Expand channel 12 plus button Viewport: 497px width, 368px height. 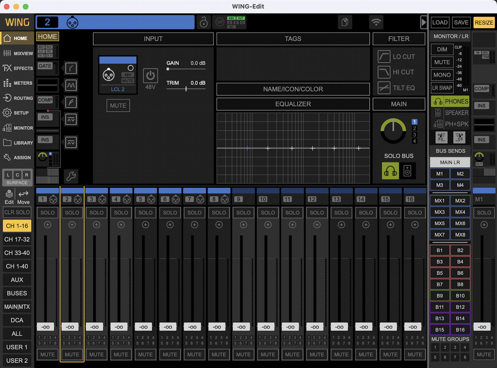point(317,225)
